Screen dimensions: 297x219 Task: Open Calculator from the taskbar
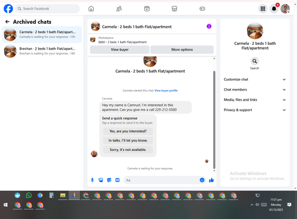[52, 195]
